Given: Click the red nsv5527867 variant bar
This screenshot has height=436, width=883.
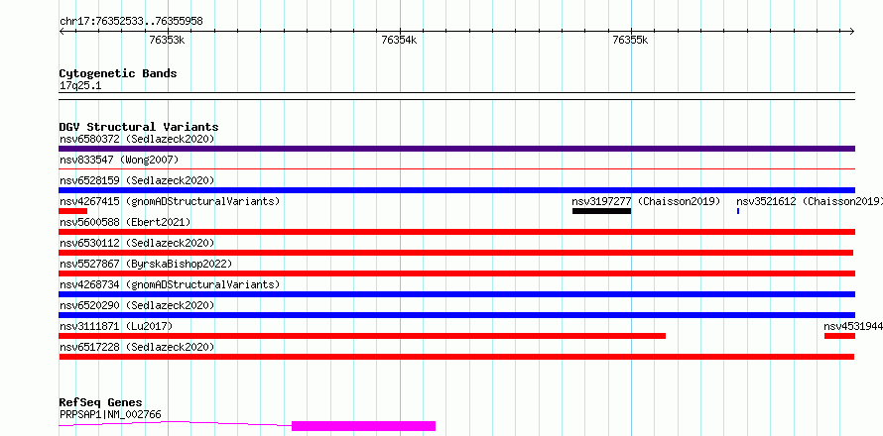Looking at the screenshot, I should [x=456, y=273].
